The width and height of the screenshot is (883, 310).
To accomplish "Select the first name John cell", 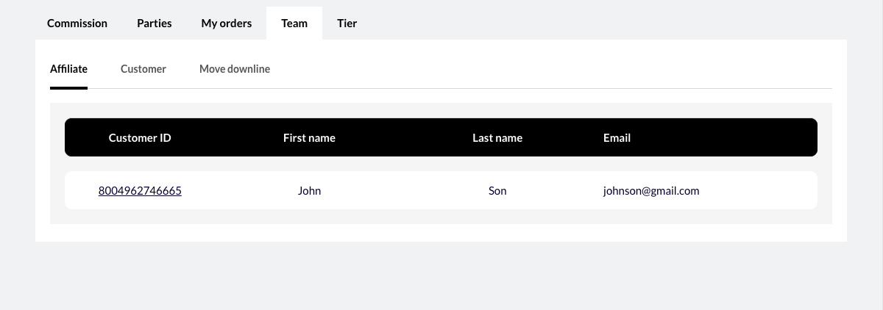I will click(309, 191).
